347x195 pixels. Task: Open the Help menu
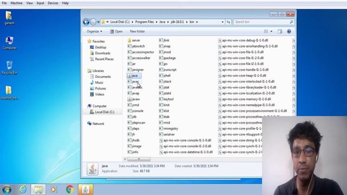[x=65, y=3]
